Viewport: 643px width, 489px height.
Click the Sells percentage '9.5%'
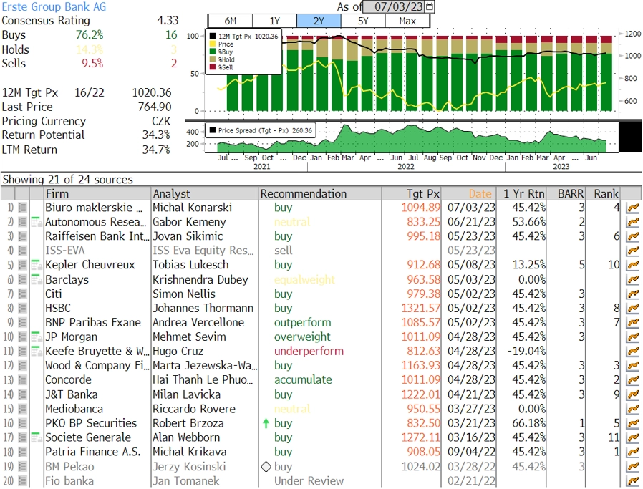click(92, 64)
